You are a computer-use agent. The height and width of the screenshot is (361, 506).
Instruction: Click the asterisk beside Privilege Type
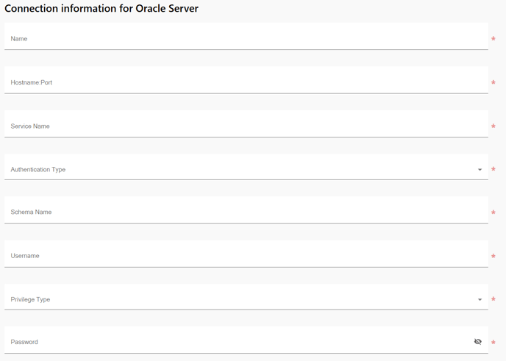[493, 299]
